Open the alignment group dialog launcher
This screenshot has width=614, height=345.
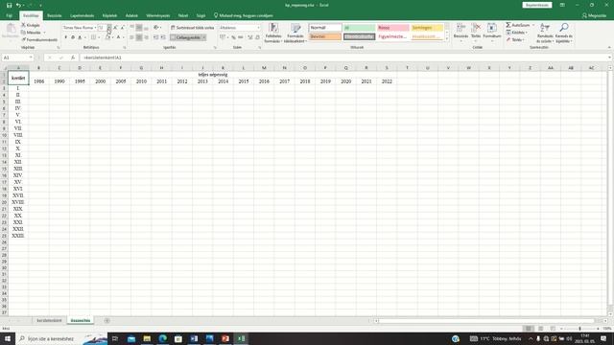(x=215, y=48)
